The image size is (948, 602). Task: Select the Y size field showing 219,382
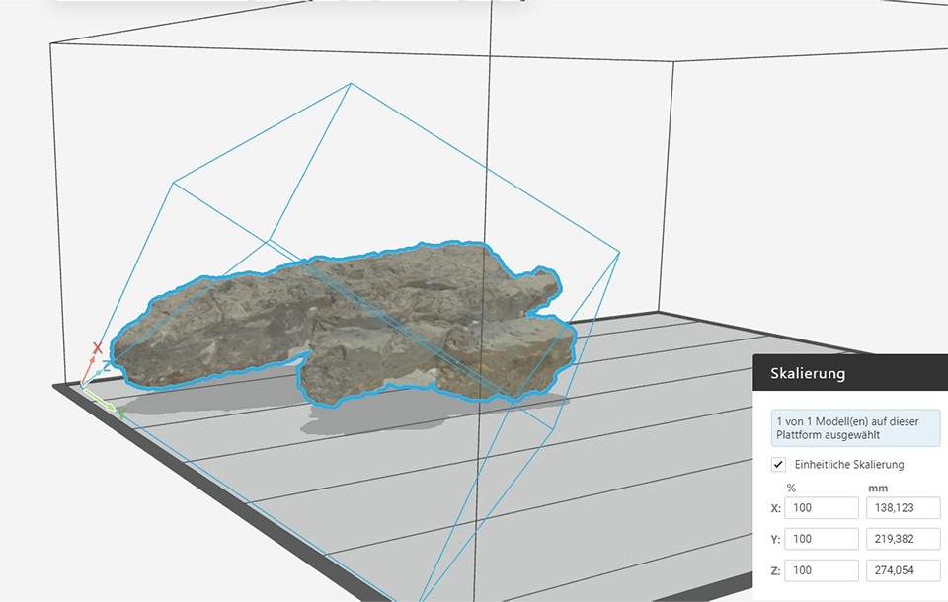click(903, 540)
